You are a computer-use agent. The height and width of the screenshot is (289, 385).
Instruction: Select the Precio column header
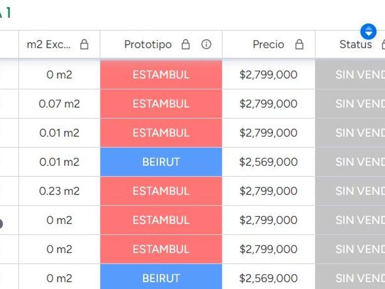(x=268, y=44)
